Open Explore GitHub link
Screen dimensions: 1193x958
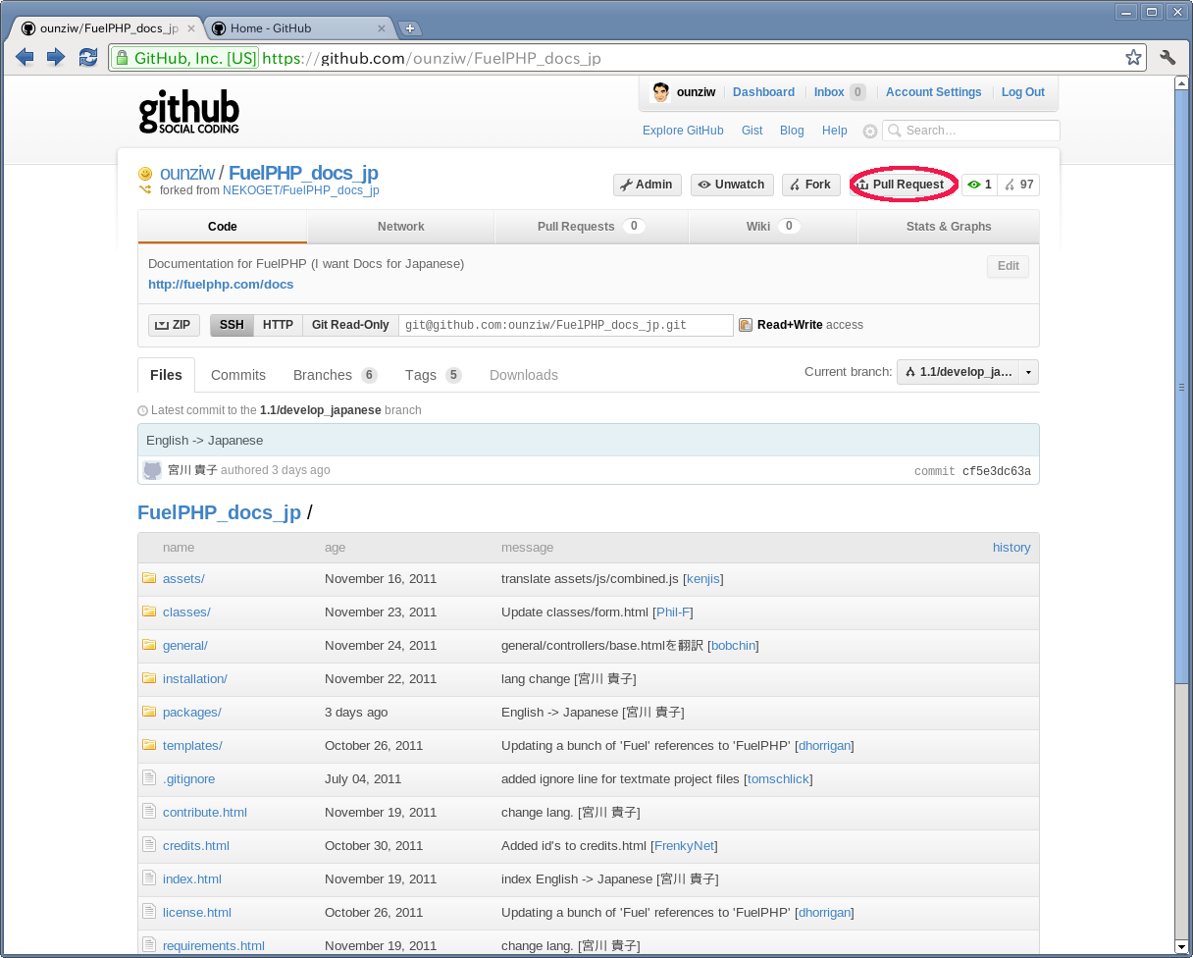(x=683, y=131)
